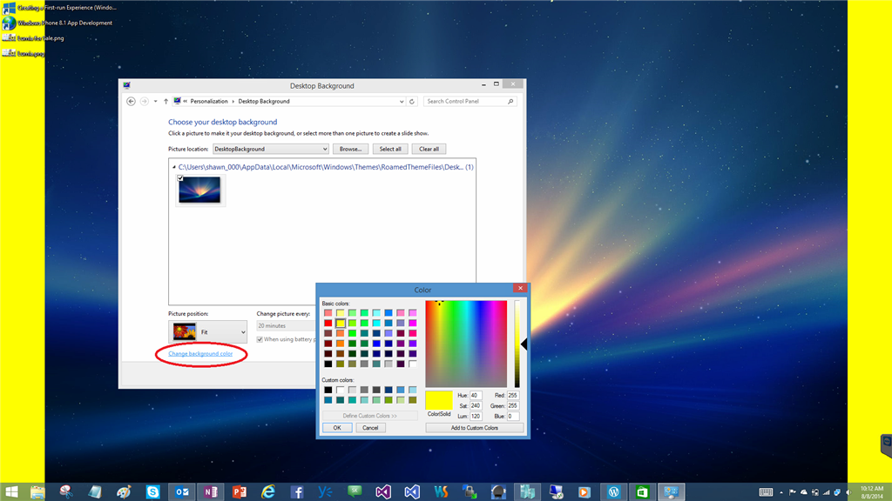Image resolution: width=892 pixels, height=501 pixels.
Task: Pick the magenta basic color swatch
Action: coord(412,324)
